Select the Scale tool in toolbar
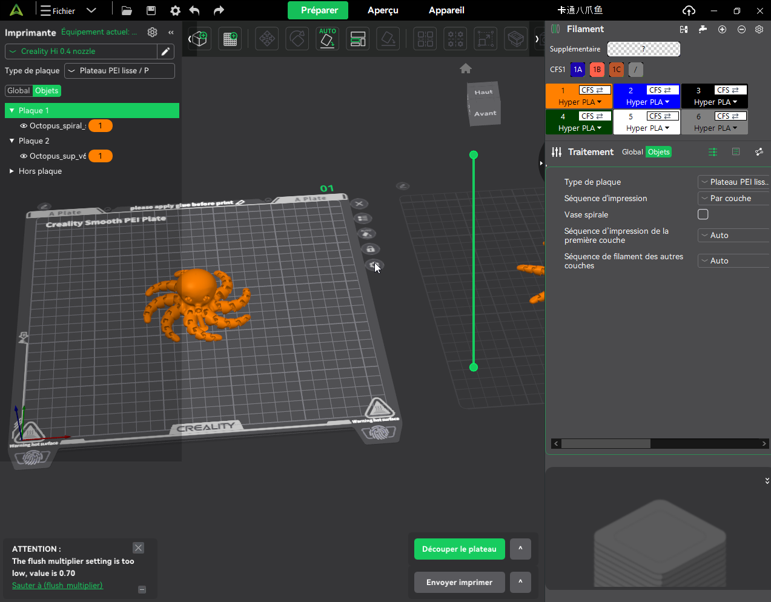The image size is (771, 602). click(x=486, y=39)
